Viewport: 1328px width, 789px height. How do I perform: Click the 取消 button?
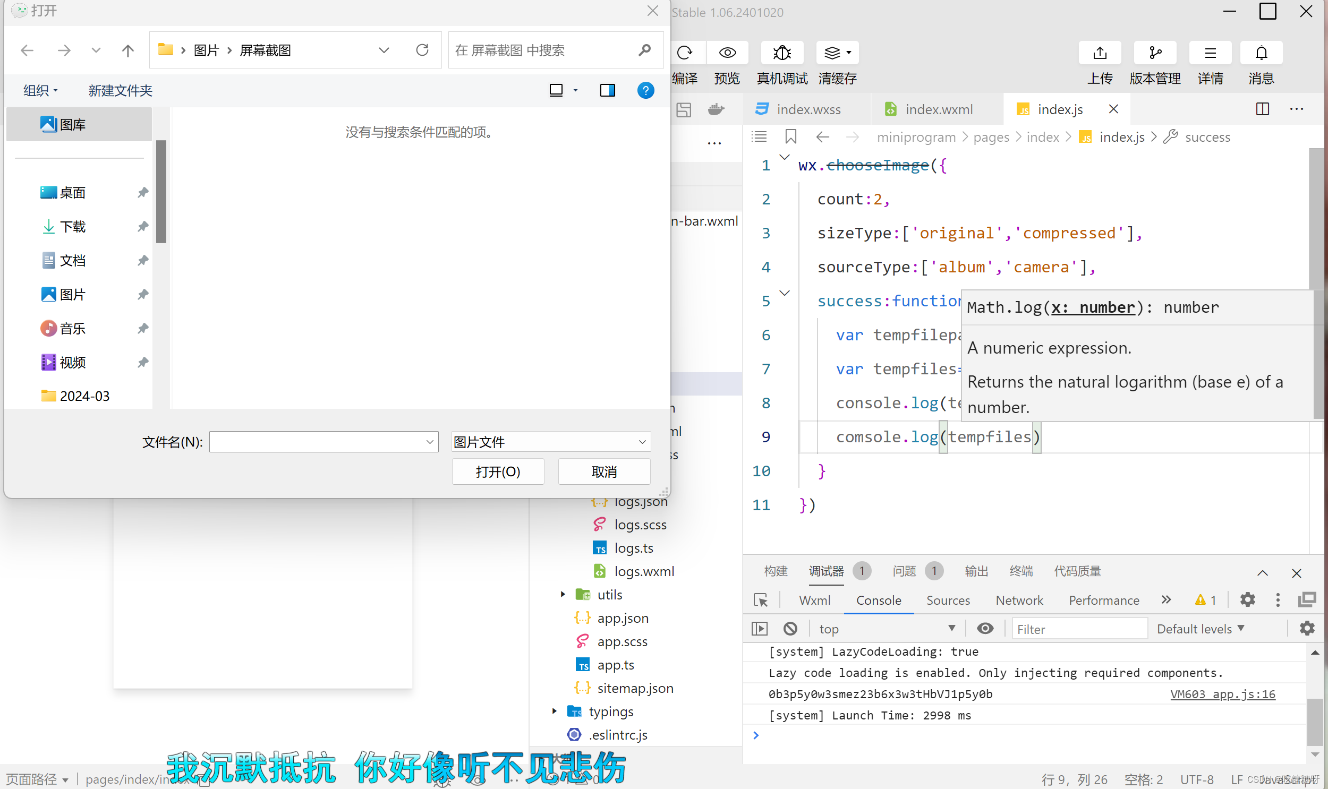point(603,471)
